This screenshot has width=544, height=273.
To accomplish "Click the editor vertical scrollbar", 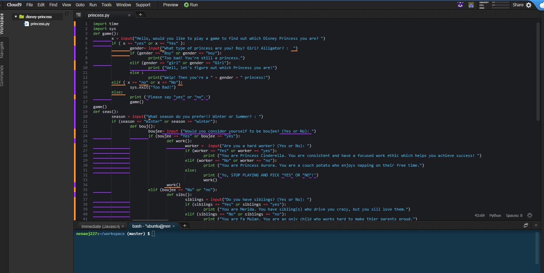I will tap(538, 71).
